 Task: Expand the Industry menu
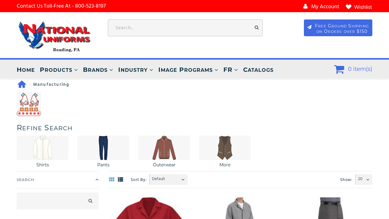tap(136, 70)
